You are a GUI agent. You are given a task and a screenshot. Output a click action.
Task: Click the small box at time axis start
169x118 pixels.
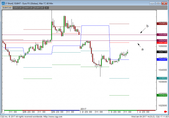tap(3, 112)
